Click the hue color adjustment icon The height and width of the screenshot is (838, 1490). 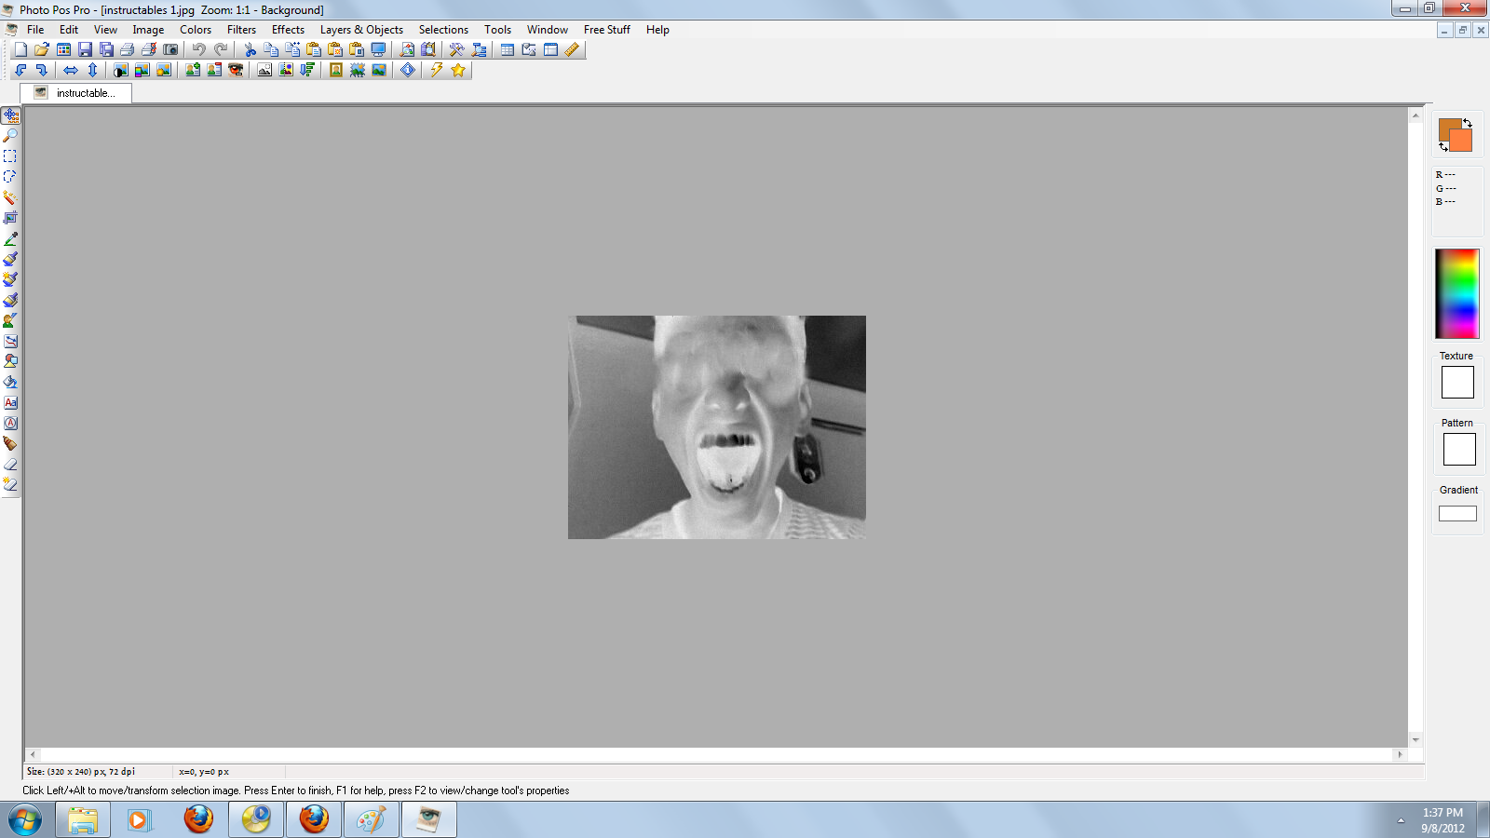point(142,70)
